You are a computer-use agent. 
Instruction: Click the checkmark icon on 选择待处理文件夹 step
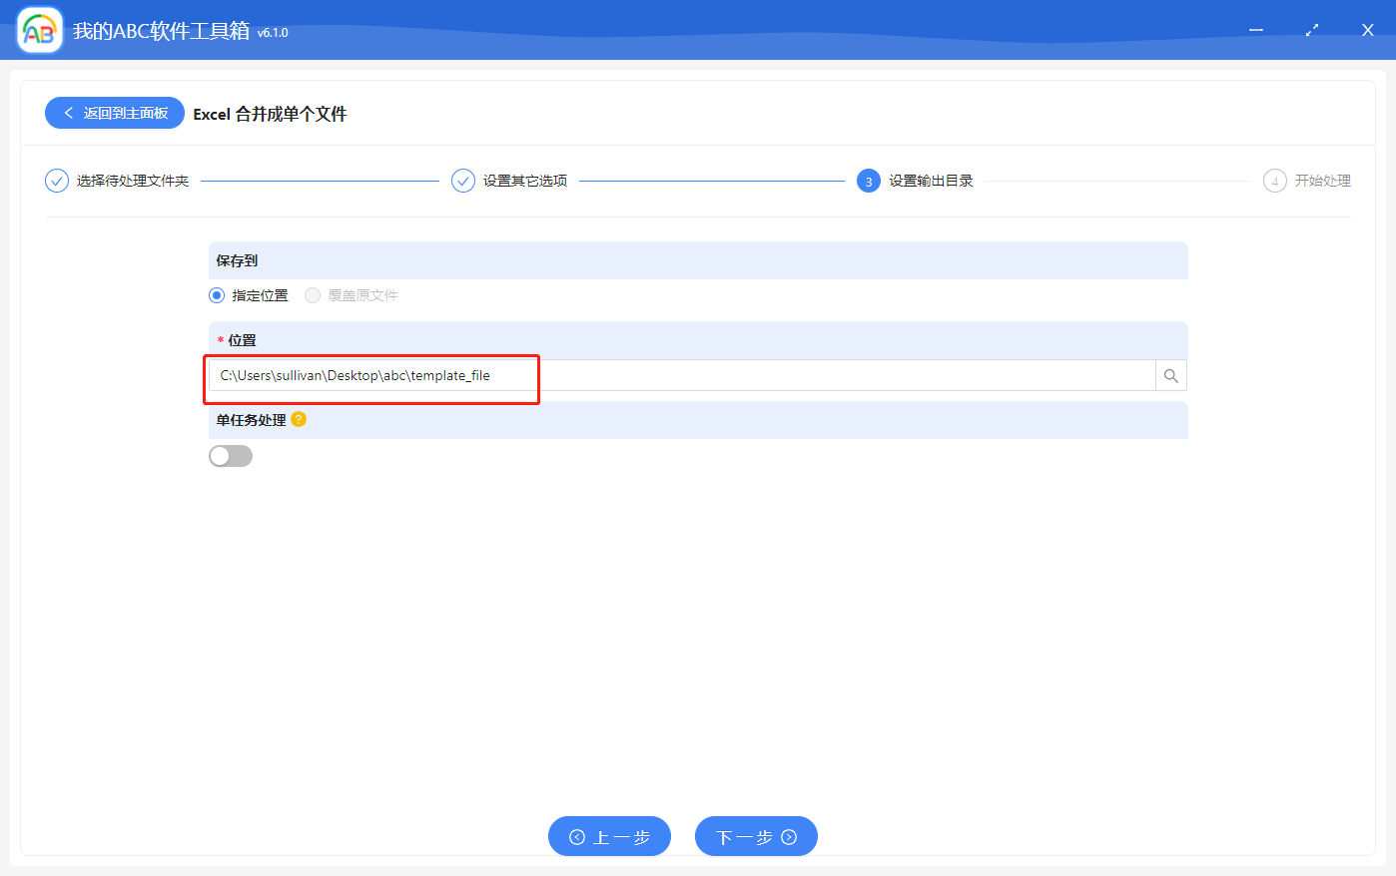coord(56,181)
